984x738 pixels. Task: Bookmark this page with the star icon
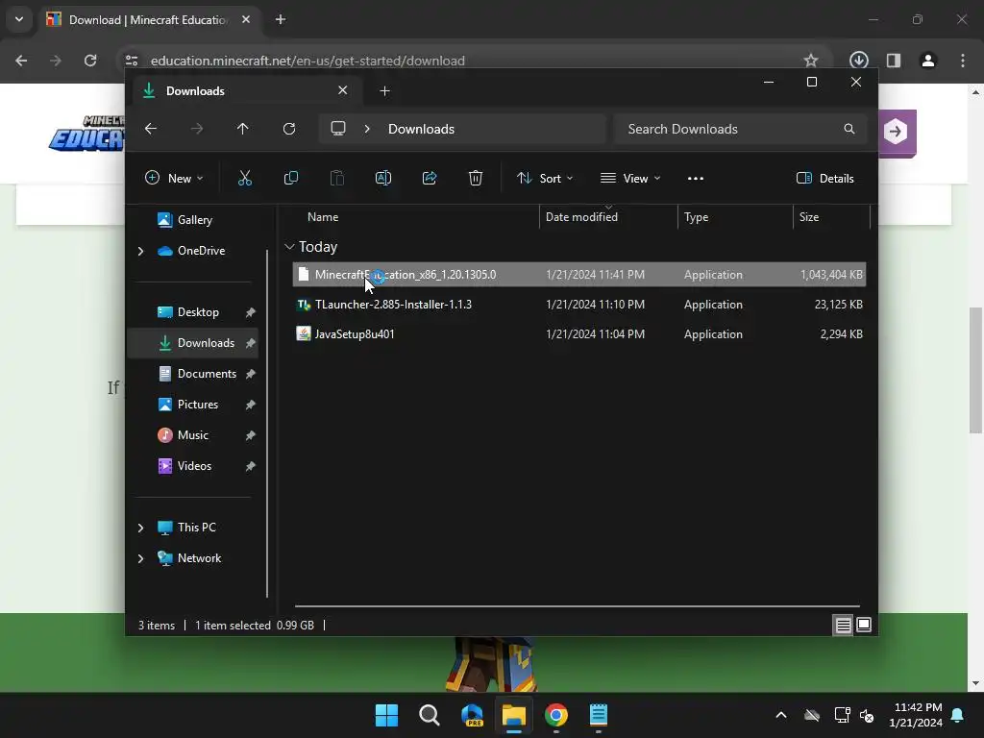(x=811, y=61)
